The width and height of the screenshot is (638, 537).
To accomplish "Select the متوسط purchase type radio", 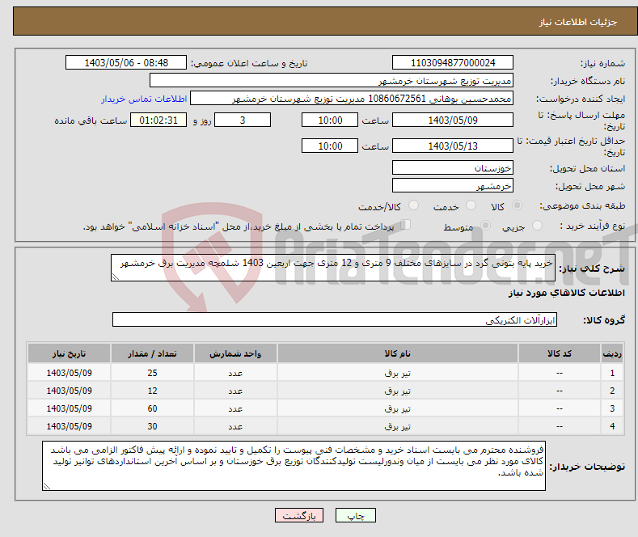I will (485, 226).
